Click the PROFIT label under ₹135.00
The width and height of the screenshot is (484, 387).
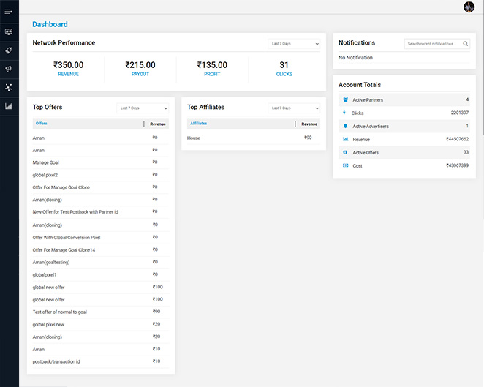[212, 74]
